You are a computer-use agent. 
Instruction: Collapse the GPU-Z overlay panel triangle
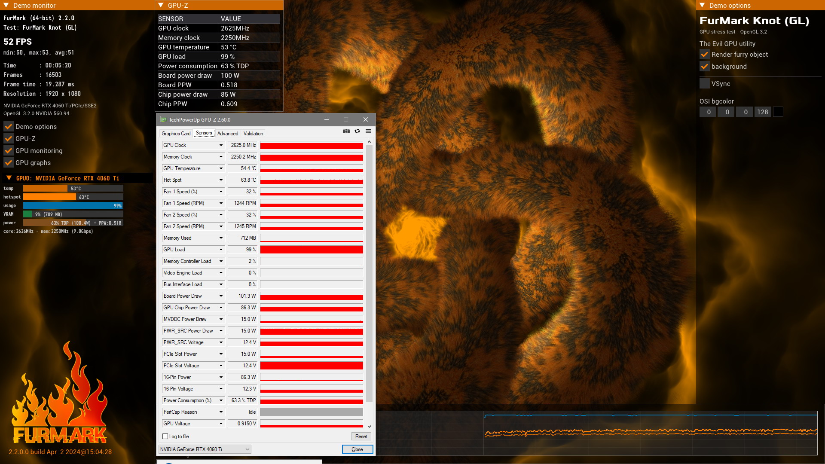pyautogui.click(x=161, y=5)
